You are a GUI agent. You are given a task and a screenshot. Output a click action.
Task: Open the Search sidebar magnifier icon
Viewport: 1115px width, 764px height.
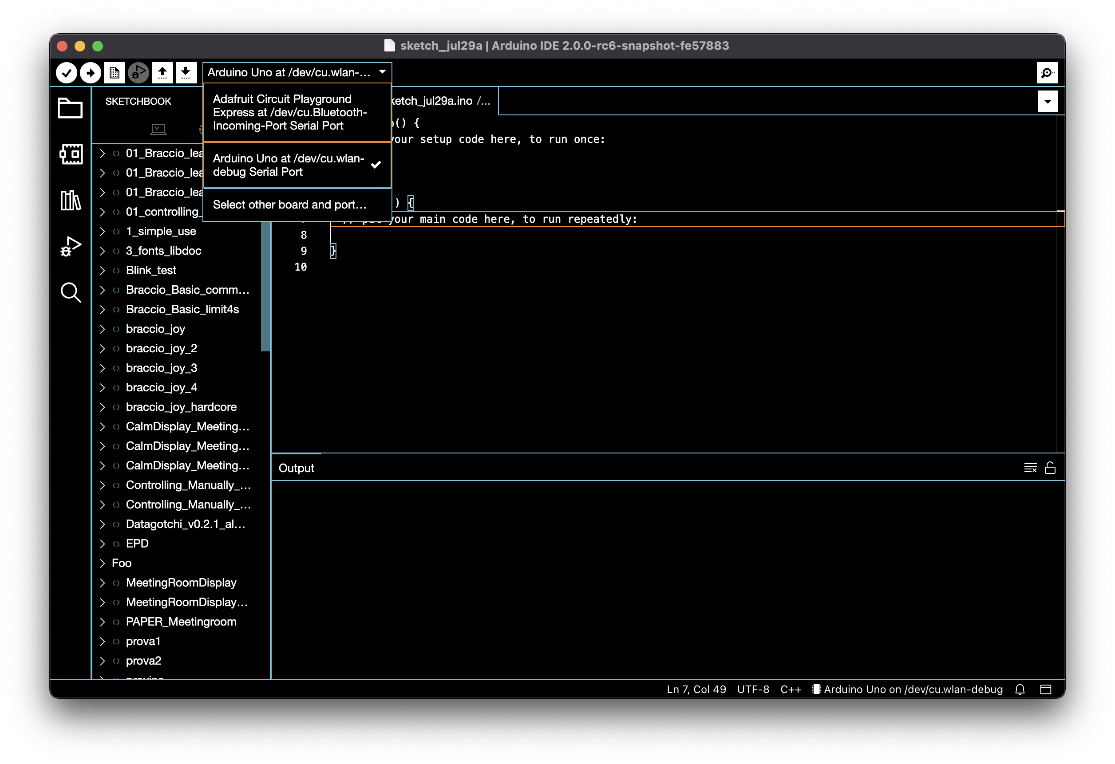coord(71,292)
